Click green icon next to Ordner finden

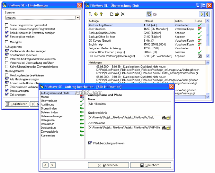(x=82, y=109)
